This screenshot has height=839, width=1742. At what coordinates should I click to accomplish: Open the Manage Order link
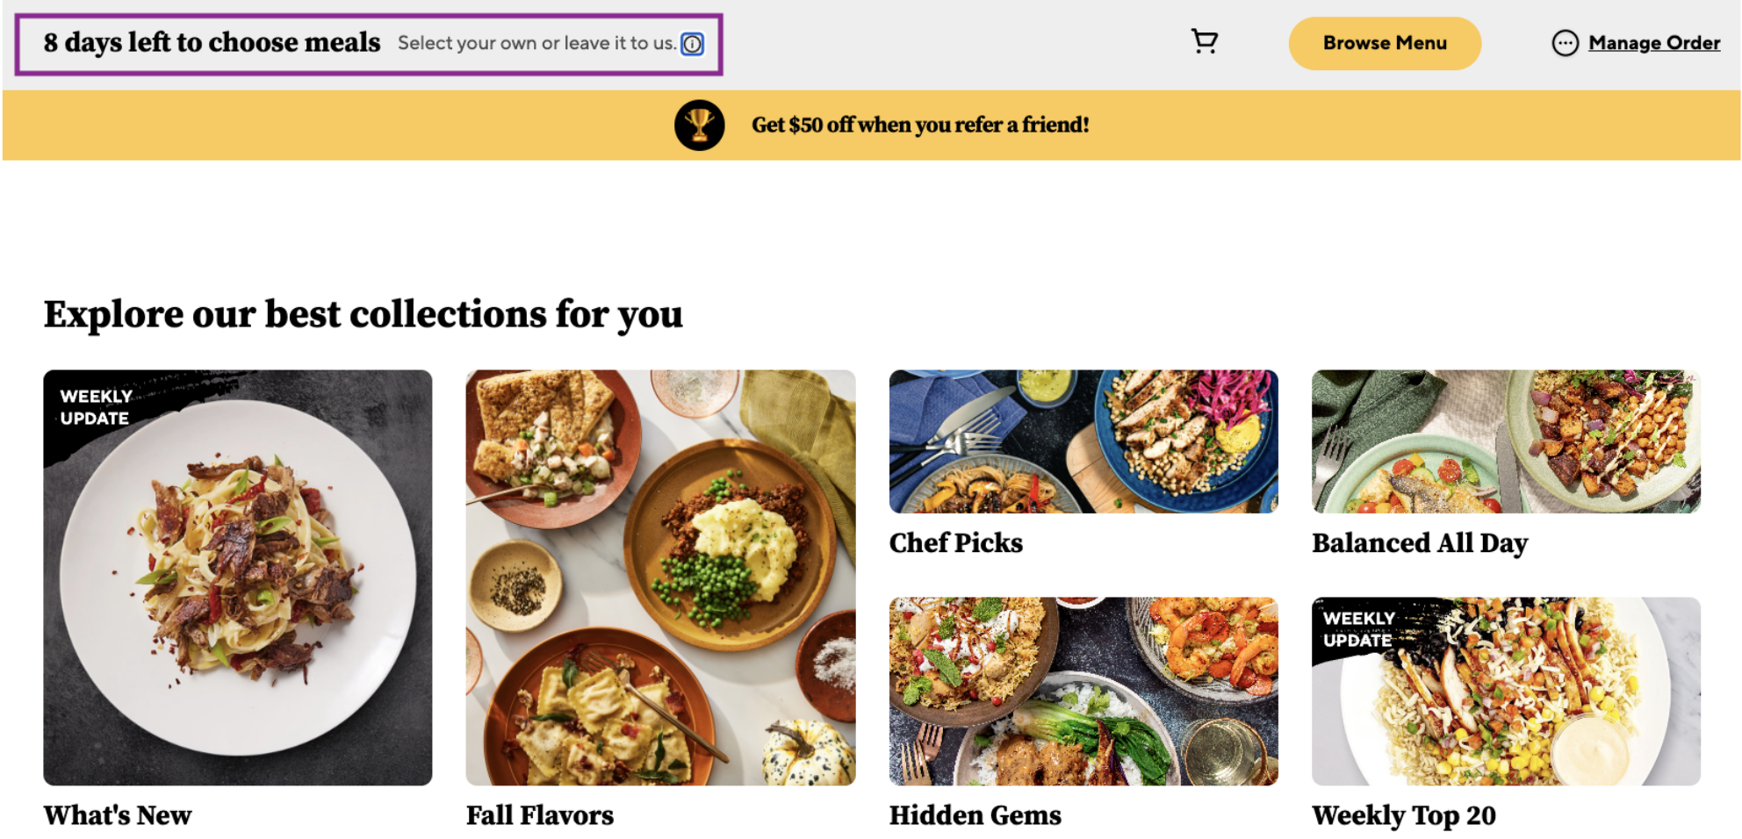click(x=1653, y=43)
